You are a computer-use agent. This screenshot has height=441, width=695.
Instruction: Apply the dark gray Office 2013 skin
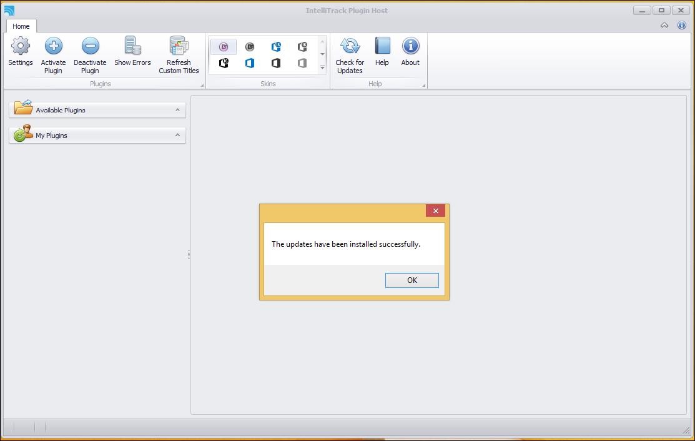276,63
